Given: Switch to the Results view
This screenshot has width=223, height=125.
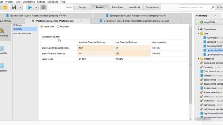Looking at the screenshot, I should coord(100,7).
